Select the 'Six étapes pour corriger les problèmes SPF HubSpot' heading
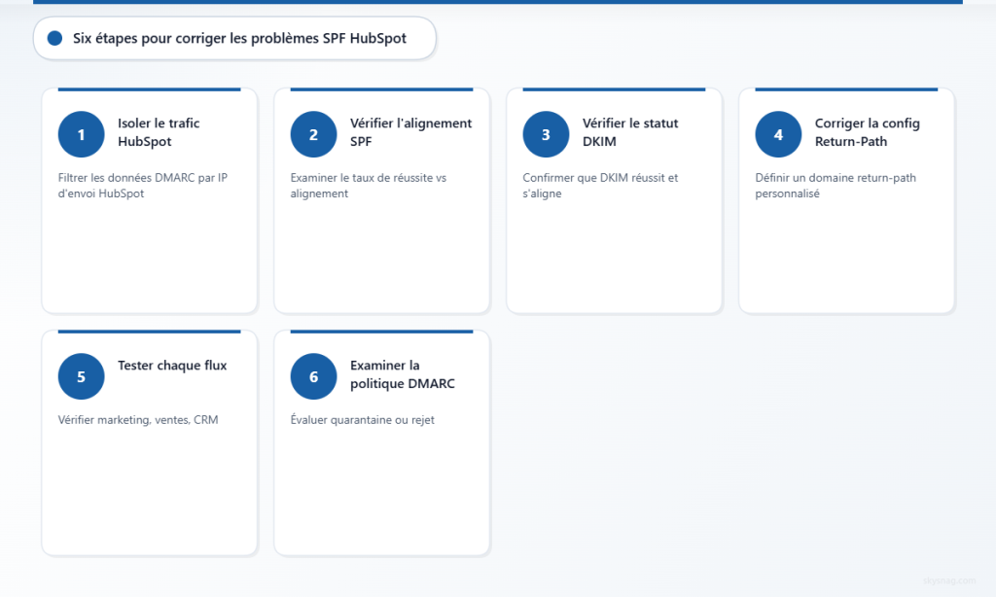 click(x=239, y=38)
